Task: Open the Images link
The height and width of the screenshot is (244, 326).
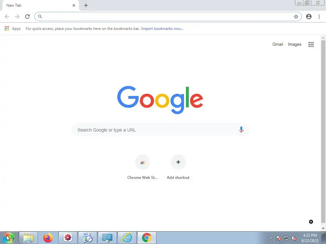Action: pos(294,44)
